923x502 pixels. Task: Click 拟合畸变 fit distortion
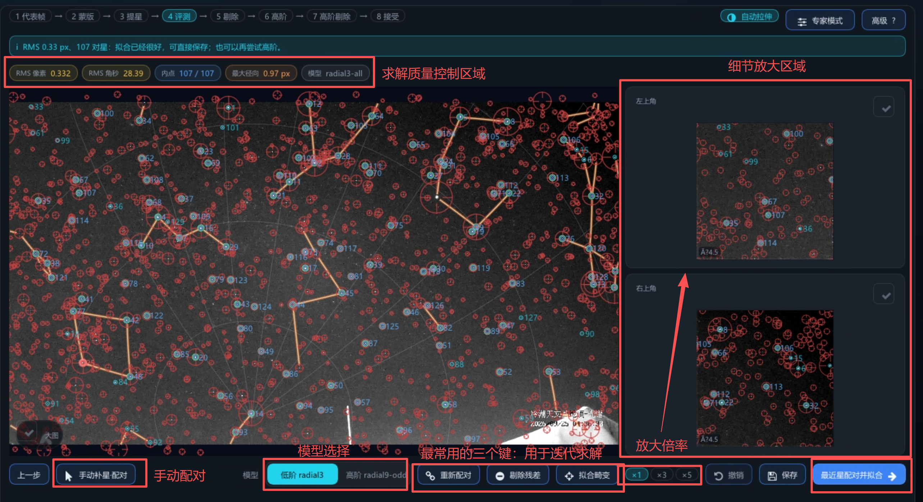[x=587, y=475]
